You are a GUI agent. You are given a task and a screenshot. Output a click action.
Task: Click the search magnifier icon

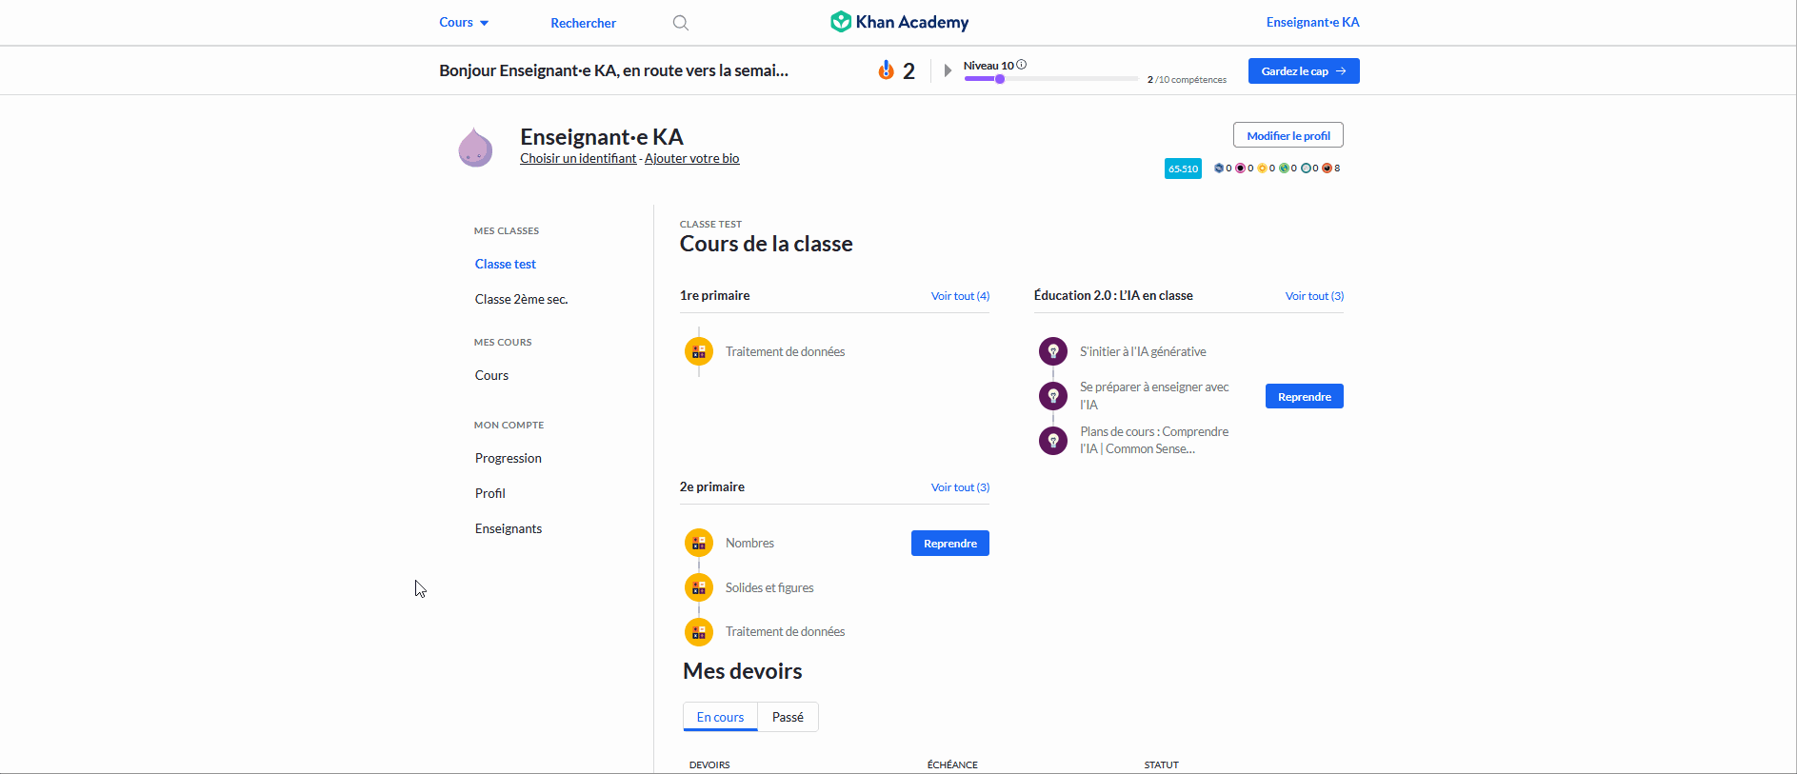click(680, 23)
